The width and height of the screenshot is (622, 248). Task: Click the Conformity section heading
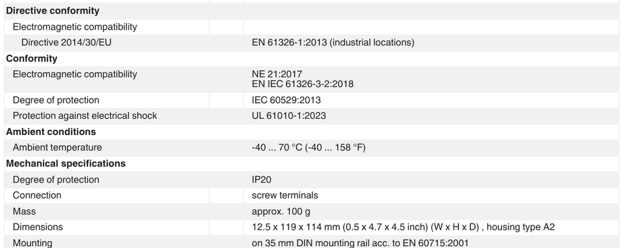[x=32, y=59]
